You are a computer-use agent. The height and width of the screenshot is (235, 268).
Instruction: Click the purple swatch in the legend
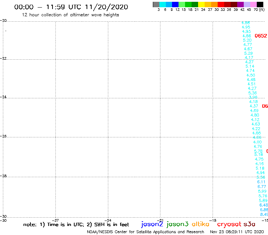coord(240,4)
